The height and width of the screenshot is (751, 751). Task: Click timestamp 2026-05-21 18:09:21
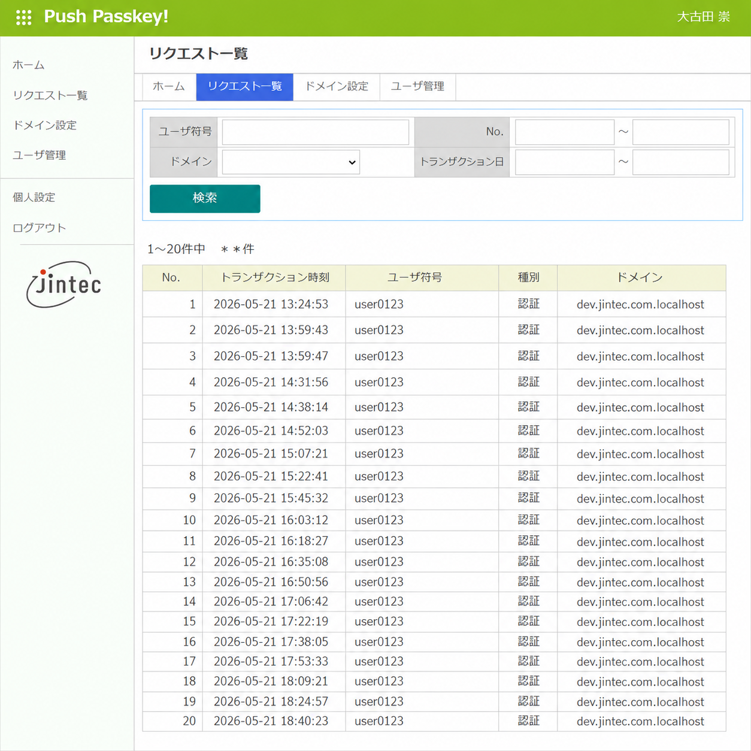point(271,682)
